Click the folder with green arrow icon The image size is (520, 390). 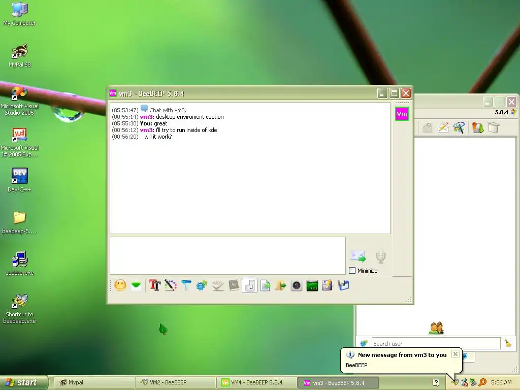(x=280, y=285)
